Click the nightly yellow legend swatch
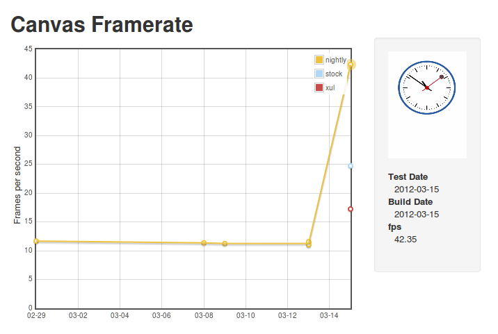This screenshot has height=334, width=498. [319, 60]
